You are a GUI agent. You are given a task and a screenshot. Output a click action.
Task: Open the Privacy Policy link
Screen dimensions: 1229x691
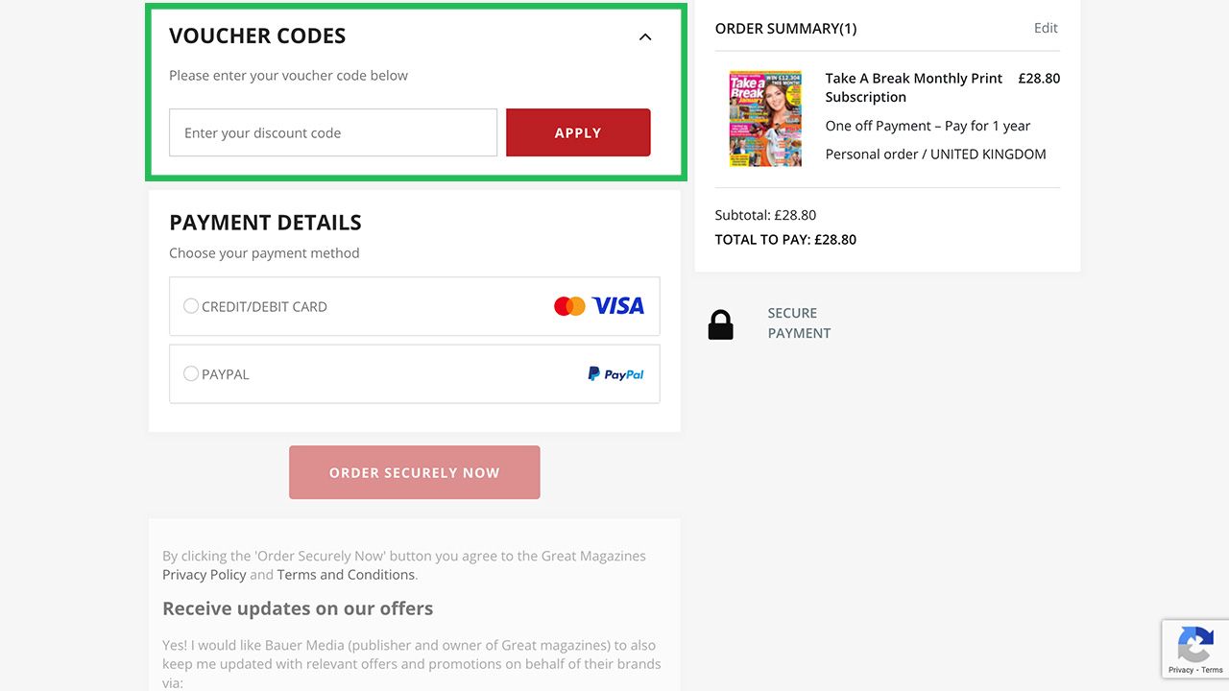click(x=204, y=575)
